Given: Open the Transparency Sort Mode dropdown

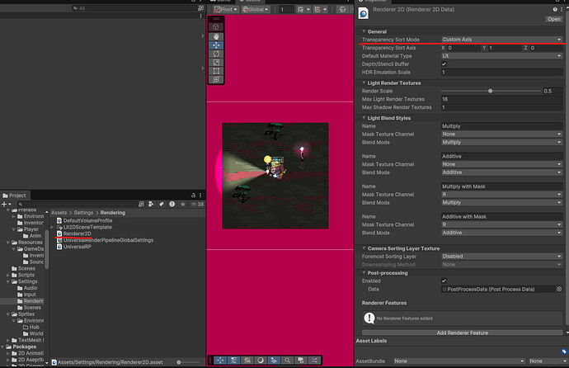Looking at the screenshot, I should tap(501, 39).
